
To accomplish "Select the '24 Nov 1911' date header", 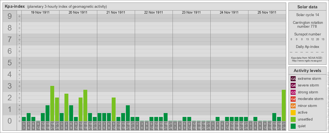I will coord(229,12).
